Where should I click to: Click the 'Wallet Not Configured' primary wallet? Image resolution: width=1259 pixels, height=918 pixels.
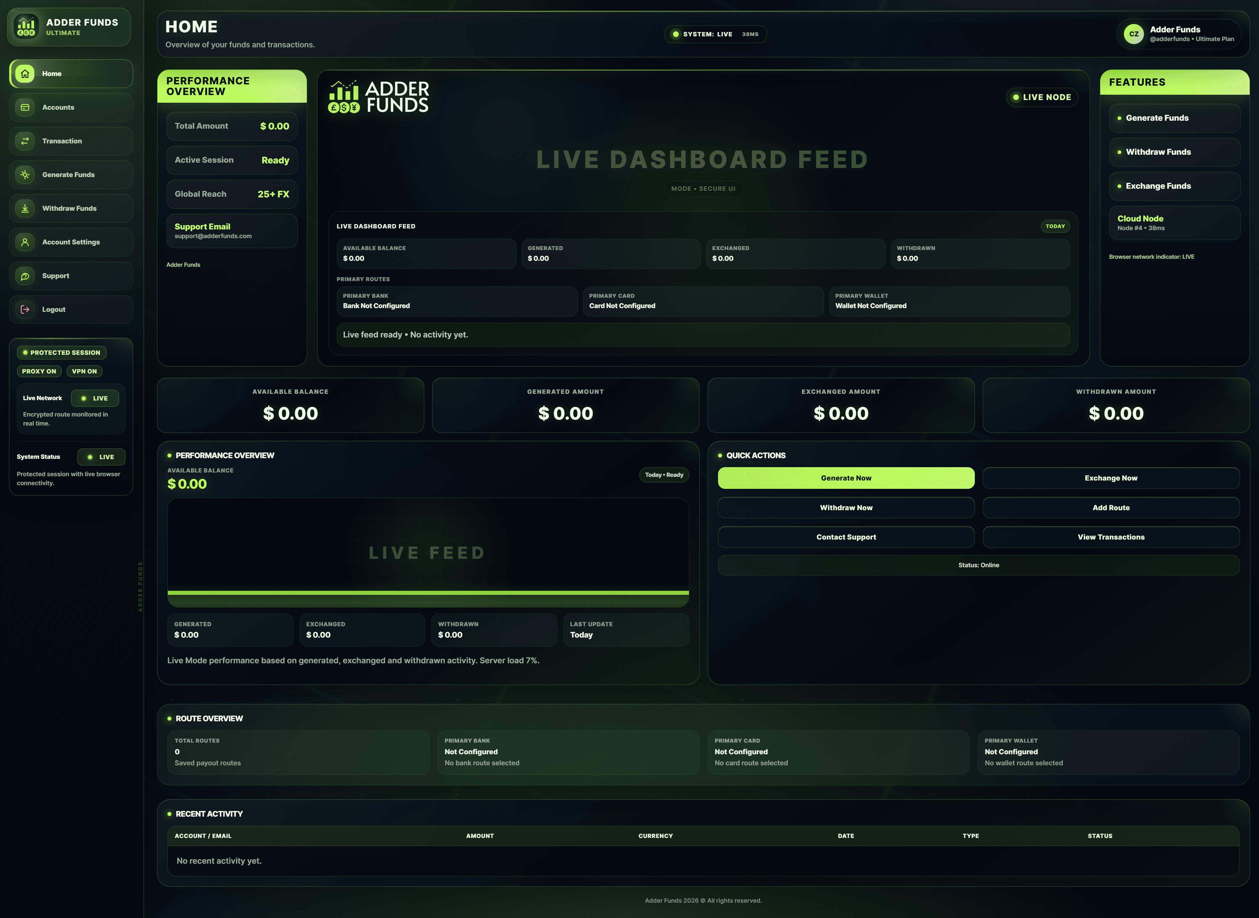tap(950, 302)
